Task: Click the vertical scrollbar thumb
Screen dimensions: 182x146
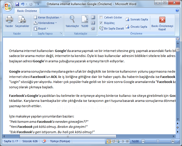Action: [178, 50]
